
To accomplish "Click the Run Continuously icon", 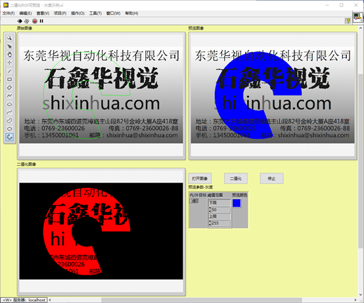I will pos(27,21).
